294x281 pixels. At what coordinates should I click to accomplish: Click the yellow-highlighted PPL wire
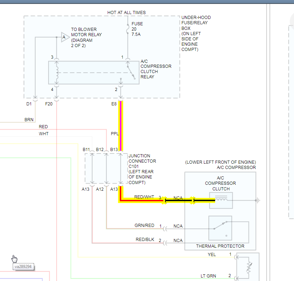pos(121,126)
